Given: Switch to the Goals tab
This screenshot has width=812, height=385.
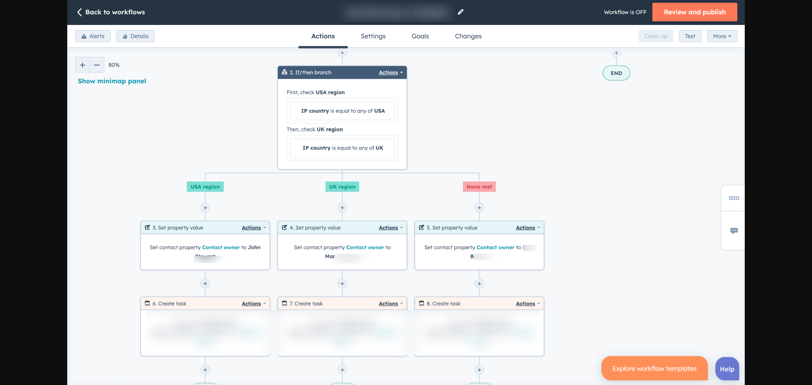Looking at the screenshot, I should [420, 36].
